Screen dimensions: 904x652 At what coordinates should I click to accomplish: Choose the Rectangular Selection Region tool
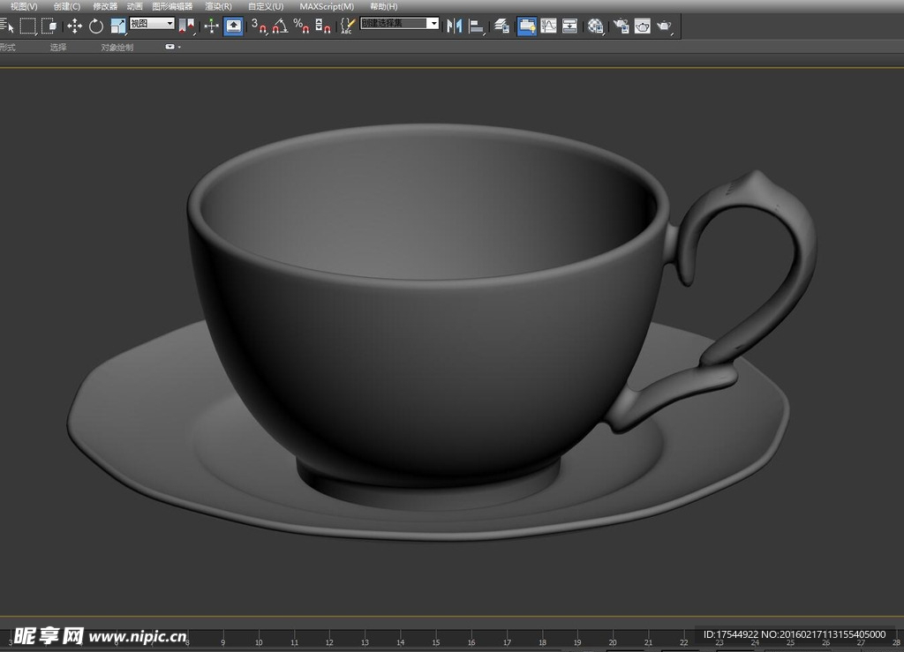coord(27,26)
